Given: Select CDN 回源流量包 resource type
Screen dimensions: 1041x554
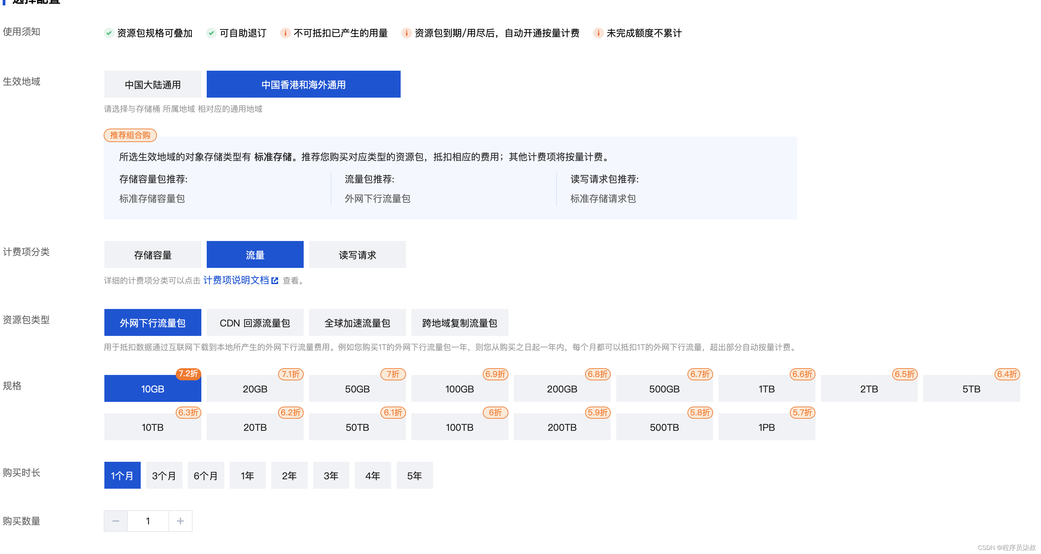Looking at the screenshot, I should point(255,322).
